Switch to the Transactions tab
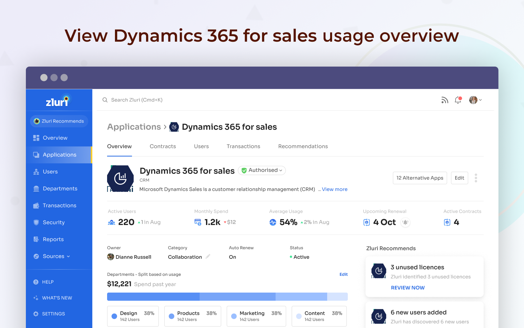 point(243,147)
